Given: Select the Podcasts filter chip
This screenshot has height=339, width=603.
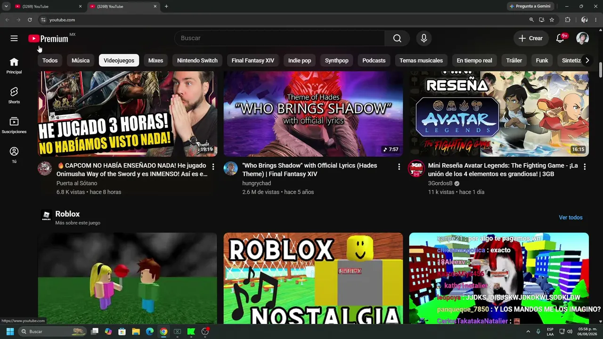Looking at the screenshot, I should coord(374,60).
